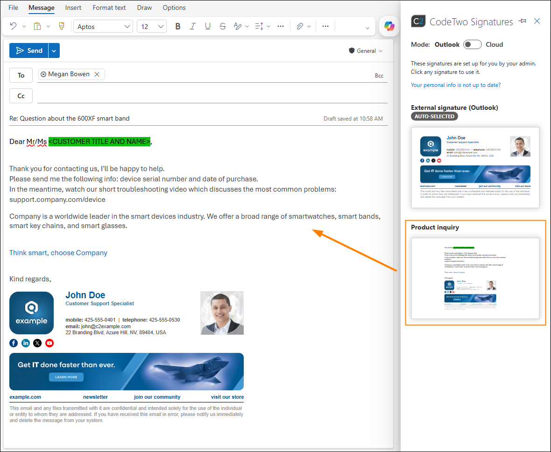Expand the Paste options arrow
Image resolution: width=551 pixels, height=452 pixels.
[48, 26]
